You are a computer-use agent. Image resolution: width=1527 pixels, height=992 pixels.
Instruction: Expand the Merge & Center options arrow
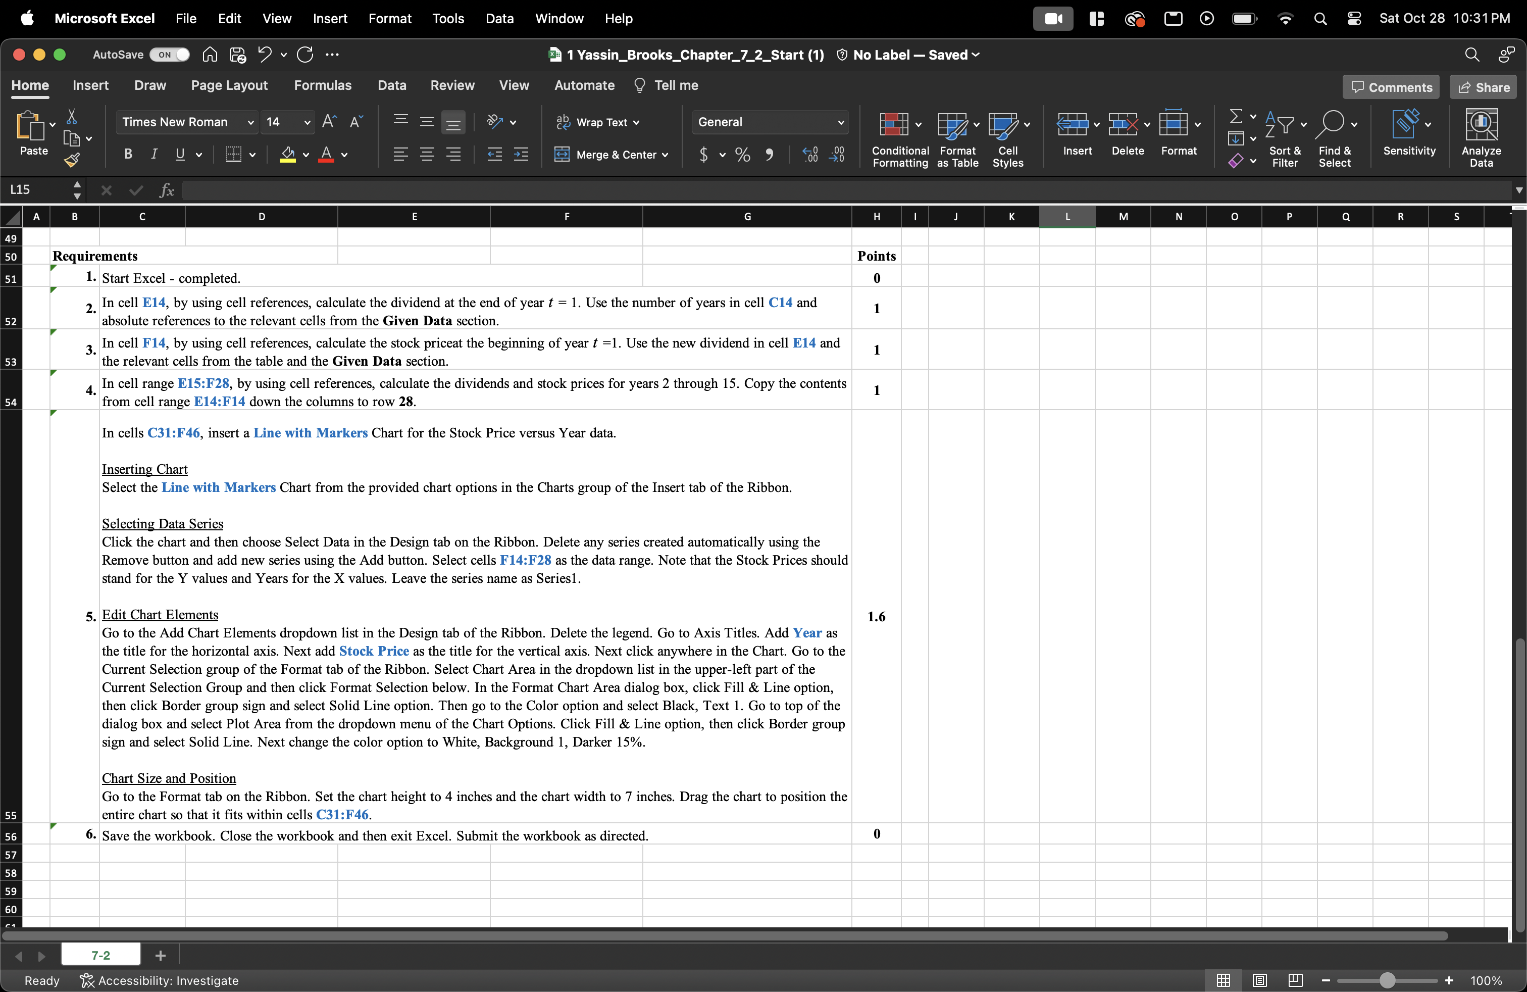pyautogui.click(x=666, y=155)
